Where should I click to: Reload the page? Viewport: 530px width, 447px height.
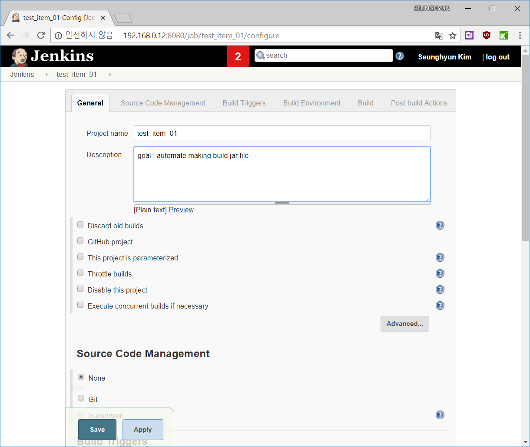pyautogui.click(x=41, y=36)
